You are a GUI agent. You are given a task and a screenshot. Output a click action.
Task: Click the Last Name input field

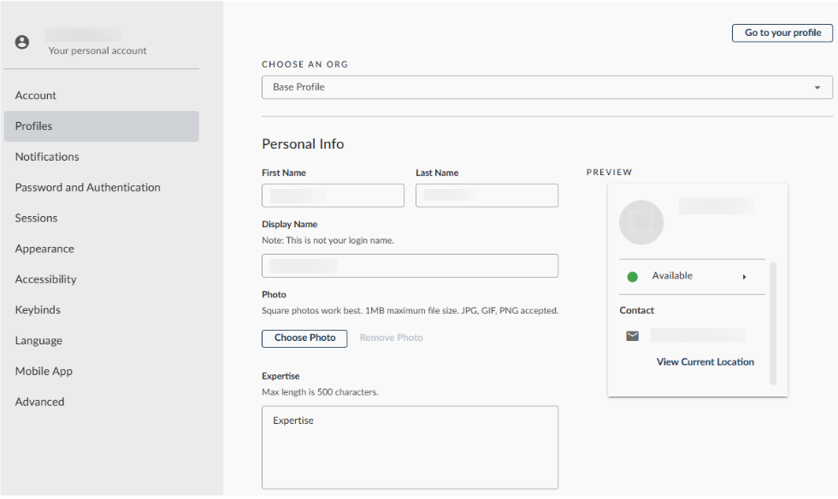[487, 195]
